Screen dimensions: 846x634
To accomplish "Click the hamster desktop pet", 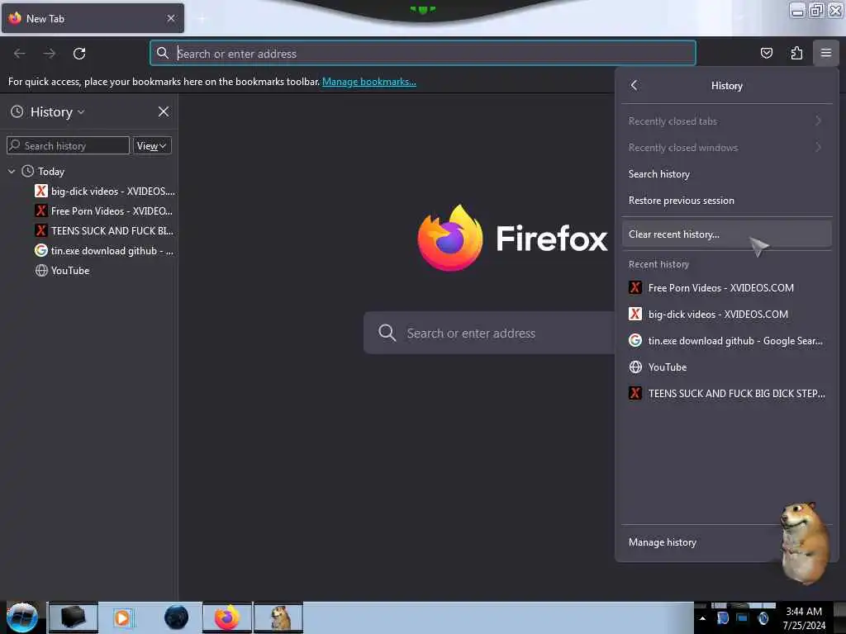I will click(805, 542).
